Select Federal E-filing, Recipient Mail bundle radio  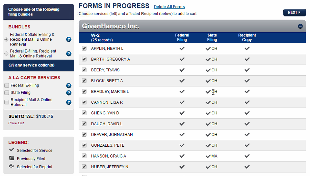tap(6, 54)
